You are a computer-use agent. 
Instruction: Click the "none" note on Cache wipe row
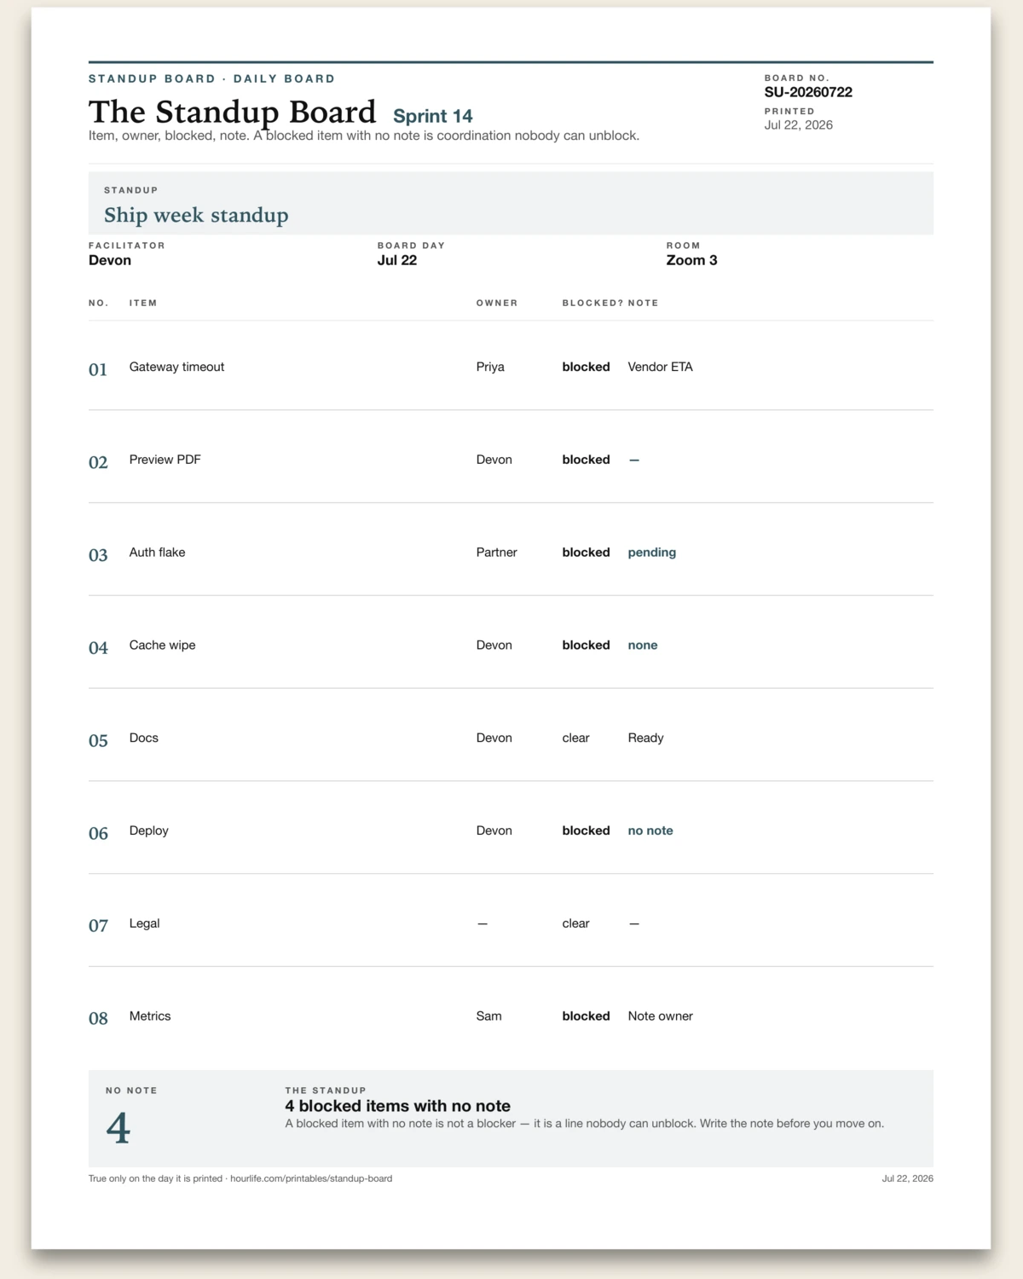click(643, 645)
